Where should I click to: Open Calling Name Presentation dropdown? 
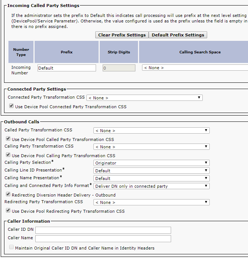click(152, 179)
